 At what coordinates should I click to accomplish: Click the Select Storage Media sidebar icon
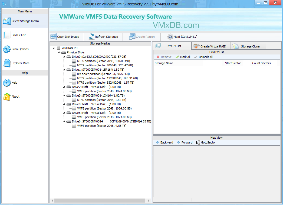(7, 21)
